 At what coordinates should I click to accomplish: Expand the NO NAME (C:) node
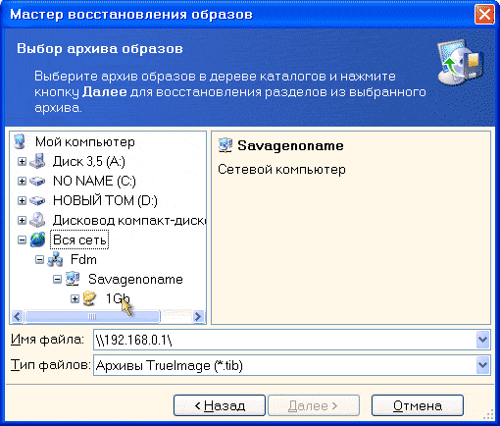coord(22,181)
